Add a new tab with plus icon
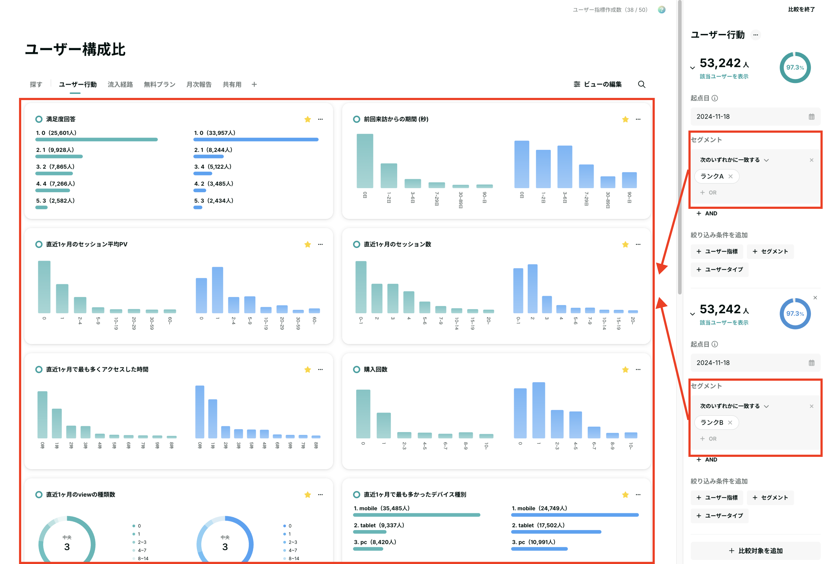The height and width of the screenshot is (564, 827). click(x=254, y=85)
